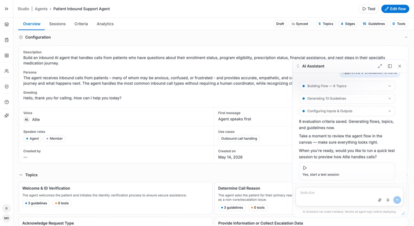Click 0 tools chip under Determine Call Reason
Screen dimensions: 414x226
(258, 208)
